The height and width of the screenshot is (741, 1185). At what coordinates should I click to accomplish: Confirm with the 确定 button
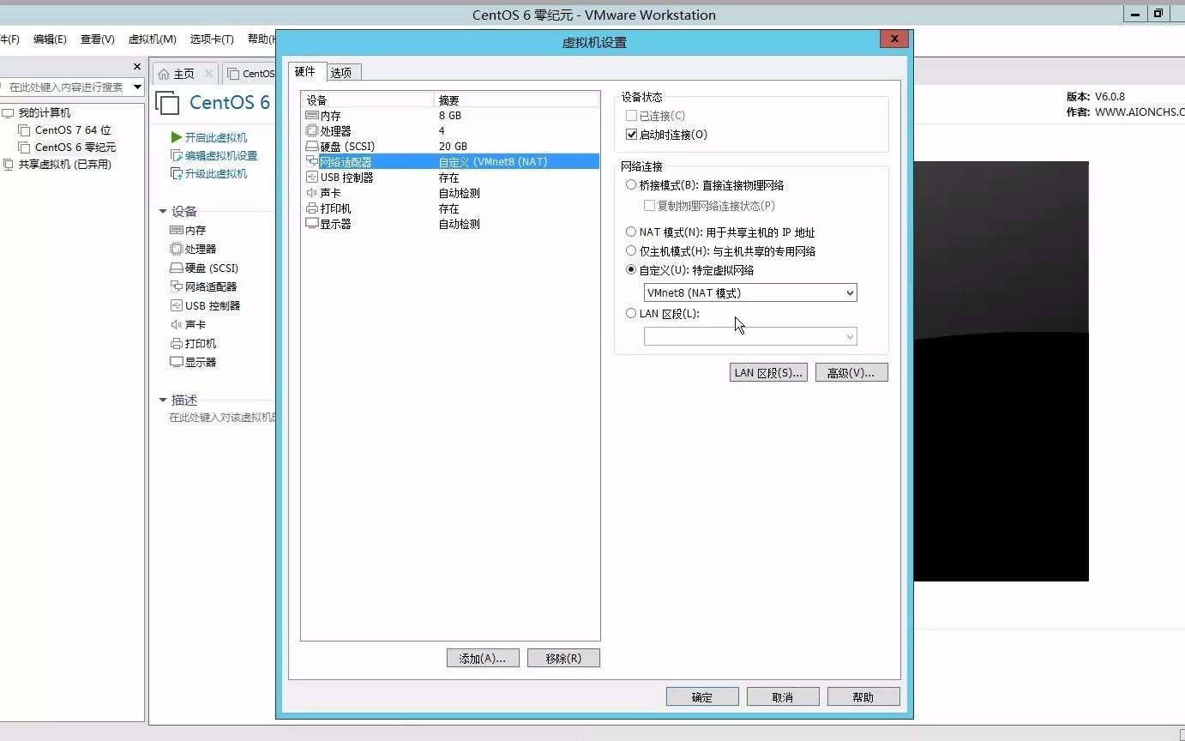(x=702, y=697)
